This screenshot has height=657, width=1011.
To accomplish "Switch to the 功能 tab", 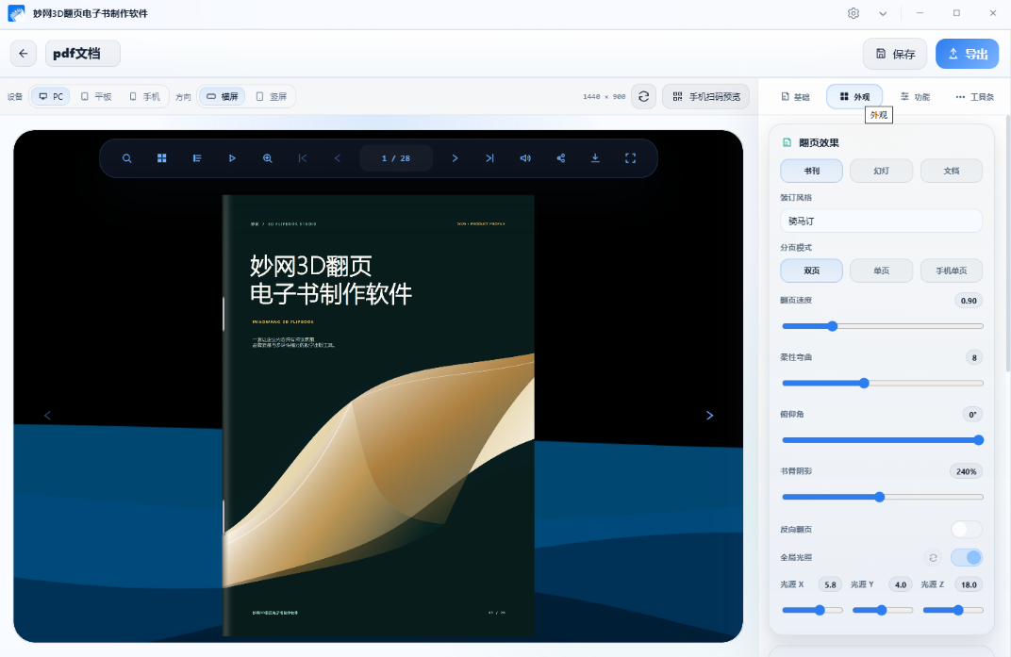I will pyautogui.click(x=915, y=97).
